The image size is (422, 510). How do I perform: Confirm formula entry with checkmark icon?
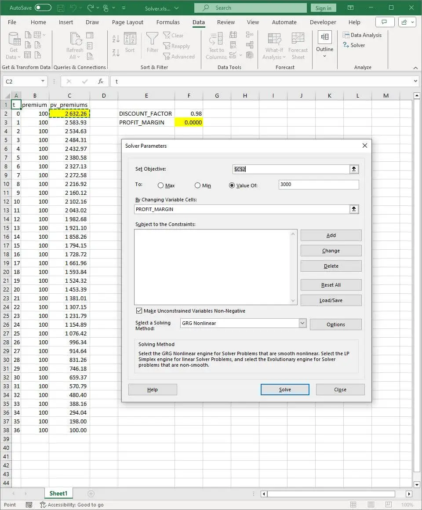coord(85,81)
